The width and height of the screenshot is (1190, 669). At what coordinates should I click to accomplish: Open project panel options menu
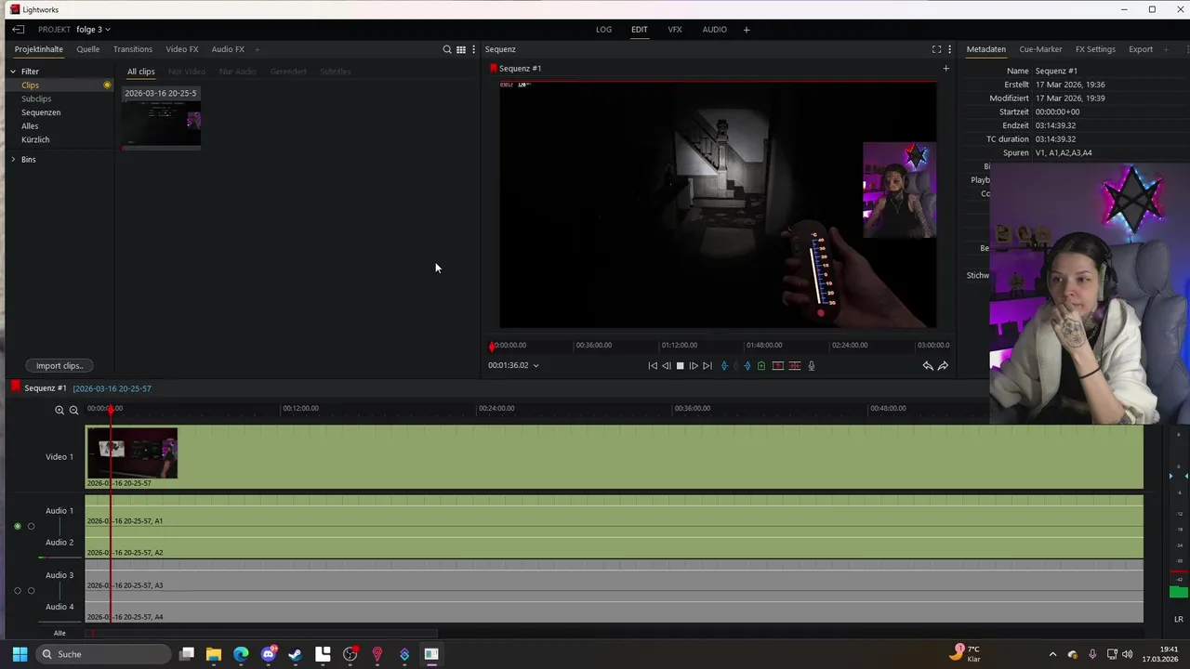474,49
